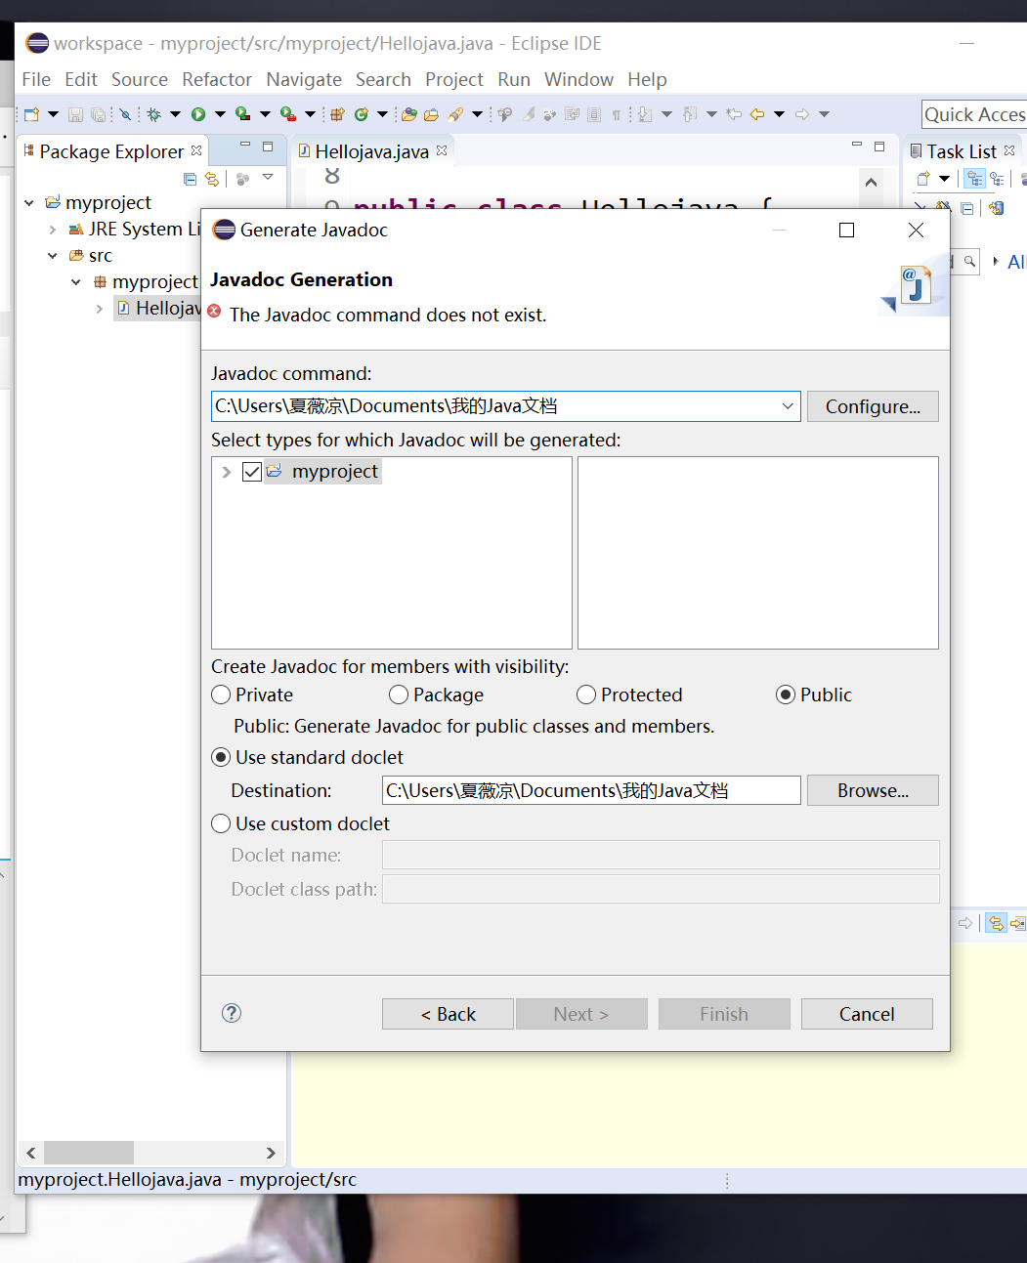The image size is (1027, 1263).
Task: Uncheck the myproject checkbox in Javadoc dialog
Action: (x=252, y=472)
